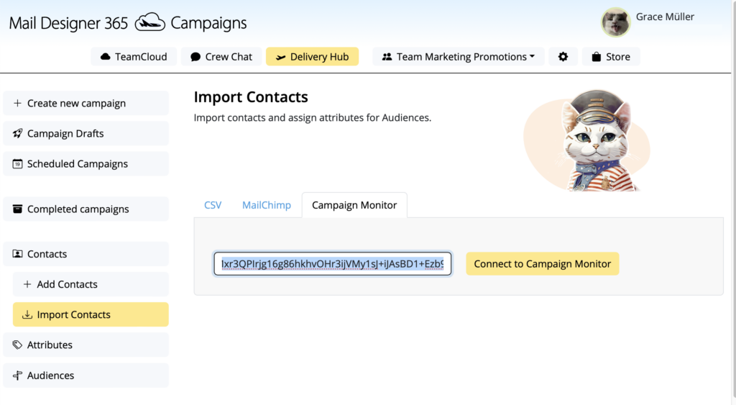Click the contact card icon beside Contacts

pos(17,254)
